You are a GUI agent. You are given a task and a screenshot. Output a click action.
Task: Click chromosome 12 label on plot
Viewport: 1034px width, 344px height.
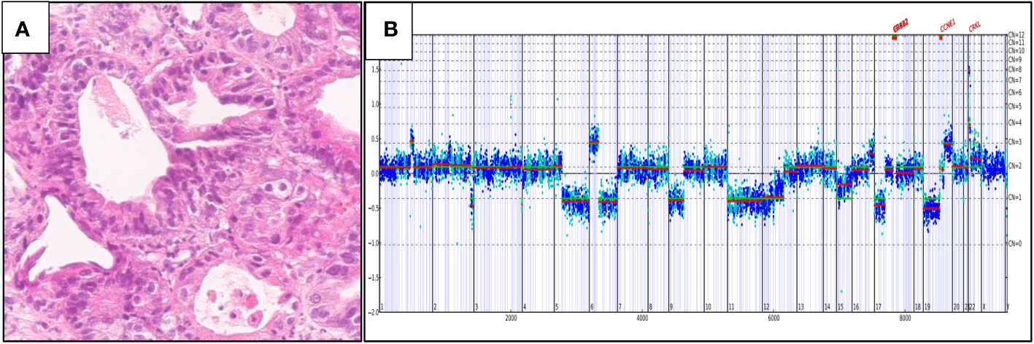[766, 308]
